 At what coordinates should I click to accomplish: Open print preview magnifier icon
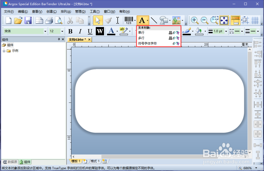(x=59, y=20)
